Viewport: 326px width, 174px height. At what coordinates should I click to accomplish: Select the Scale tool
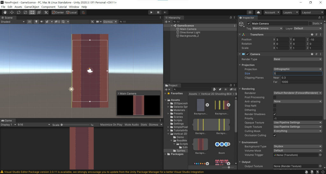[x=25, y=12]
